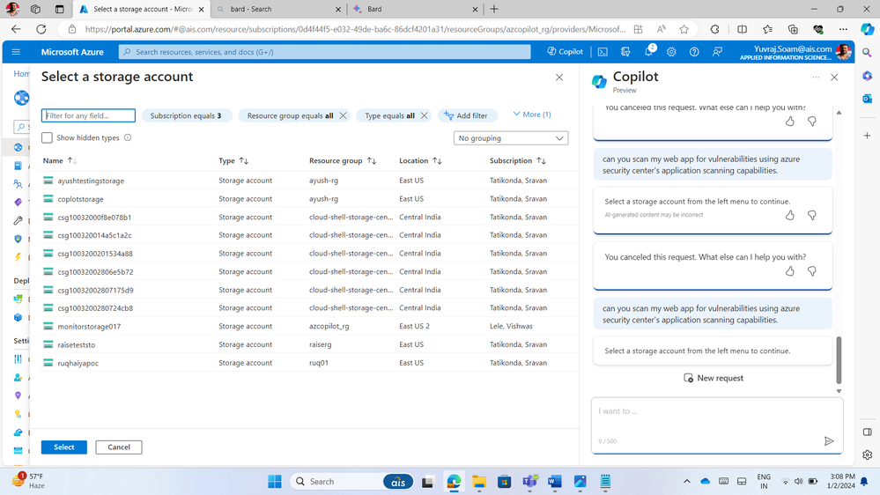Open the Azure feedback icon

coord(717,52)
